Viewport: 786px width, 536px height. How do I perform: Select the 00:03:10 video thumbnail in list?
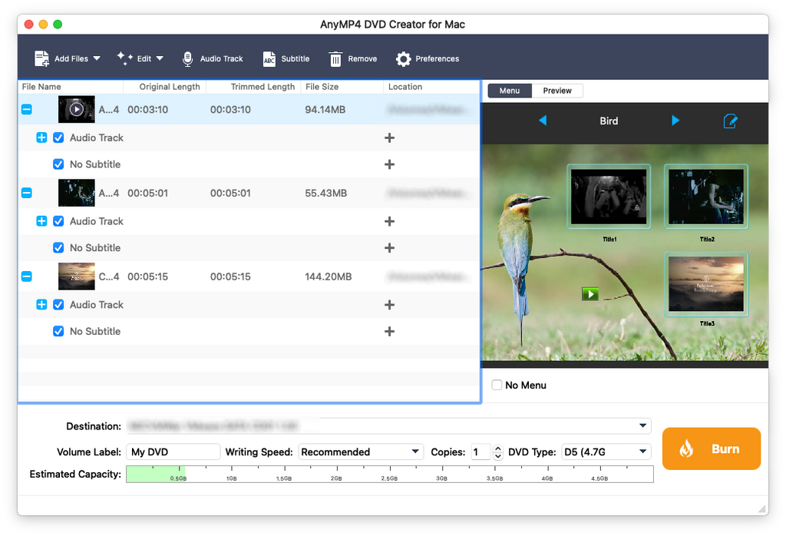click(76, 109)
